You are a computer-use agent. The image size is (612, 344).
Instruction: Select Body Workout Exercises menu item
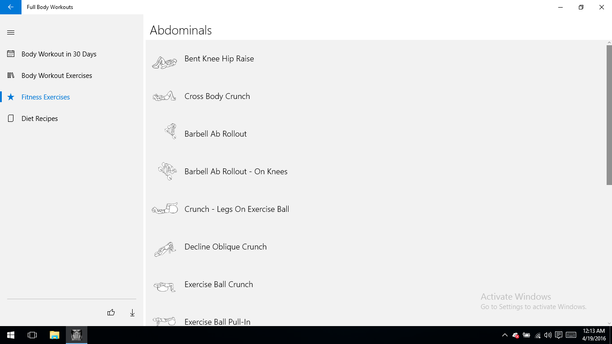click(56, 76)
